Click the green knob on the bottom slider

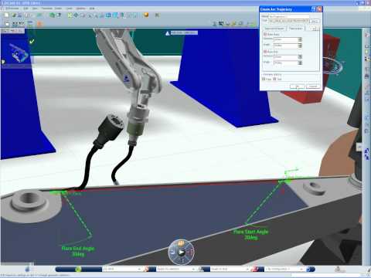(78, 269)
